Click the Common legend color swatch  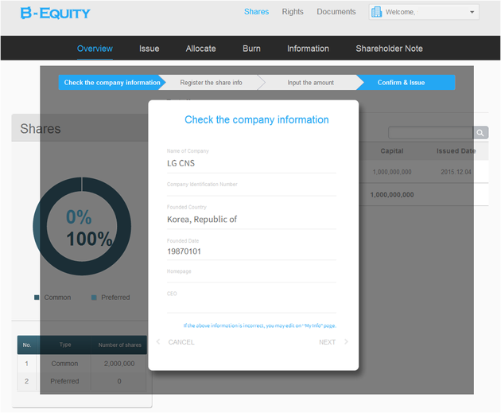coord(37,298)
